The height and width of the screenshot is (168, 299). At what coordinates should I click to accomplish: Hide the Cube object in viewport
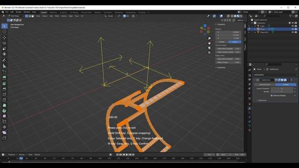[x=292, y=26]
